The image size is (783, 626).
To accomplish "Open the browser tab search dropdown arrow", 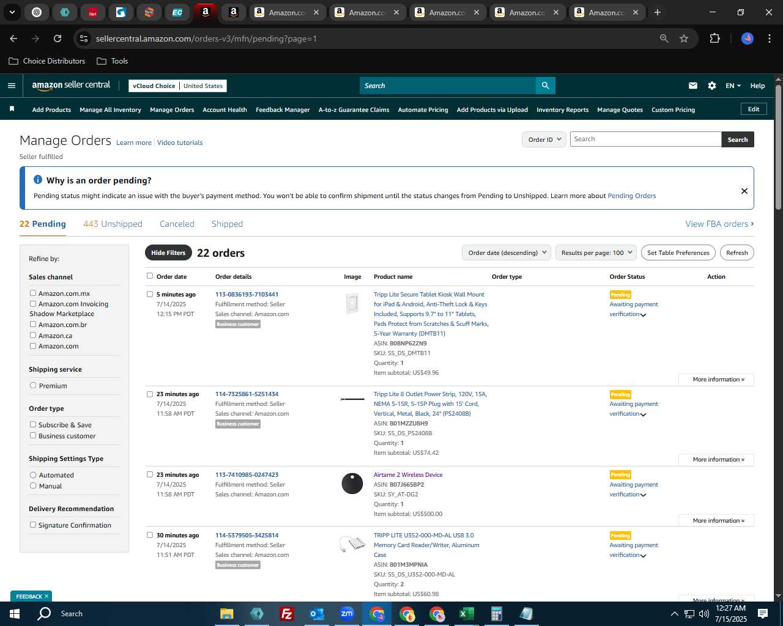I will (12, 12).
